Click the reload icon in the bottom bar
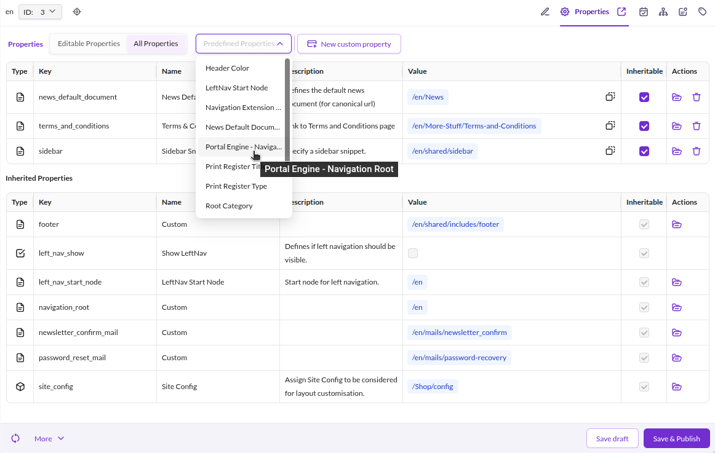715x453 pixels. 15,438
